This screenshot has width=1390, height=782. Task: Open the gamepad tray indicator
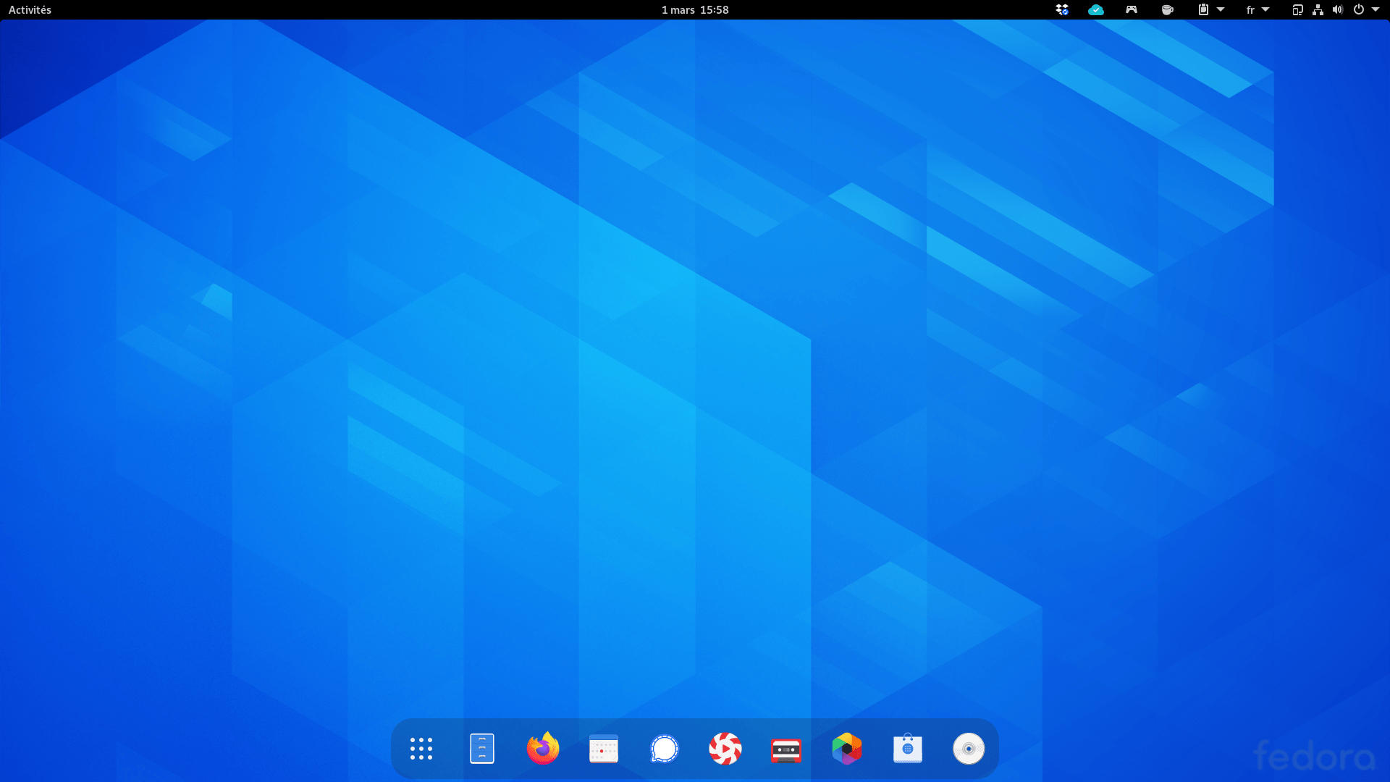[1131, 9]
